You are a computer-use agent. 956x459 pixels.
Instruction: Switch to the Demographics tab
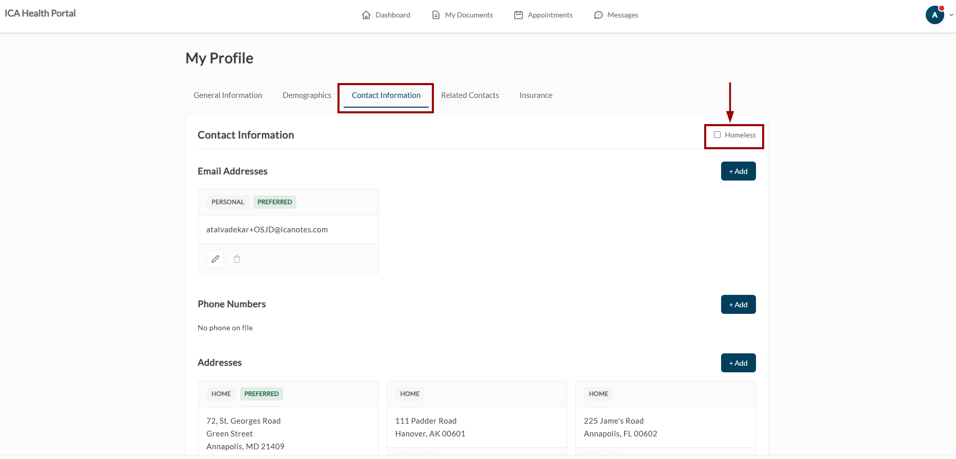point(307,95)
